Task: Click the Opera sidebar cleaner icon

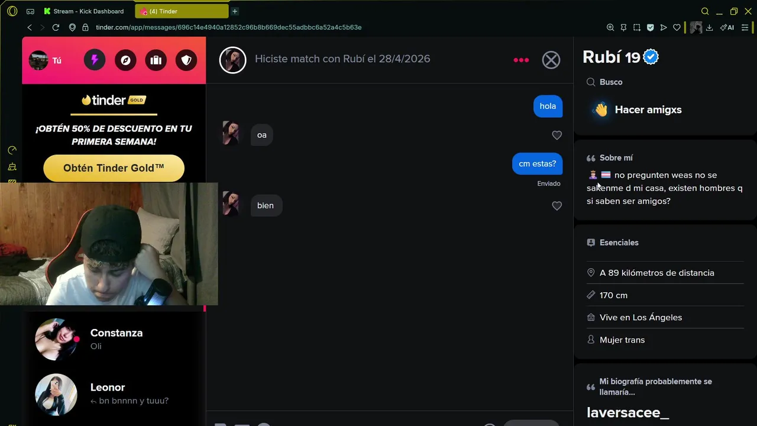Action: [12, 167]
